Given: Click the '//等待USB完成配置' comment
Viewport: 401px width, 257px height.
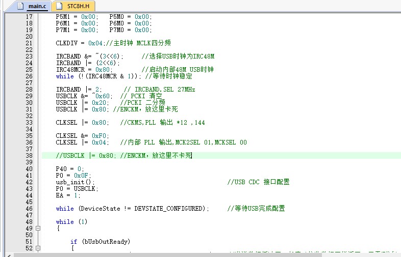Looking at the screenshot, I should point(256,209).
